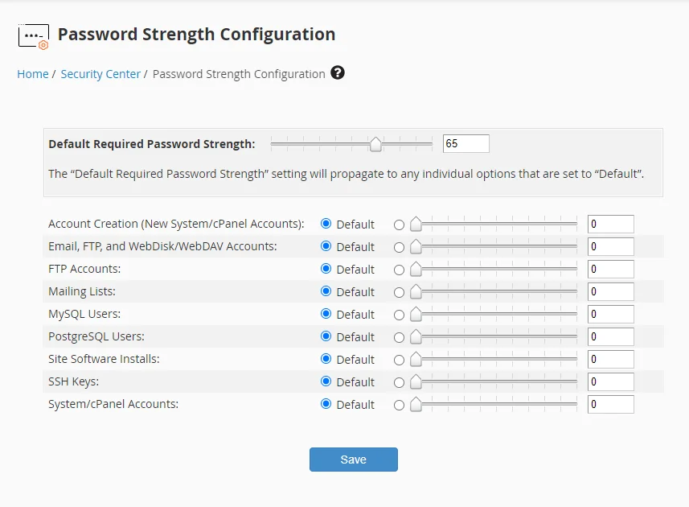Viewport: 689px width, 507px height.
Task: Enable custom strength for Site Software Installs
Action: 399,359
